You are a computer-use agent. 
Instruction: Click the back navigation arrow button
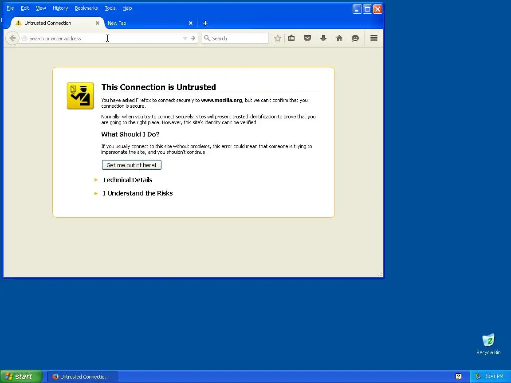[12, 39]
